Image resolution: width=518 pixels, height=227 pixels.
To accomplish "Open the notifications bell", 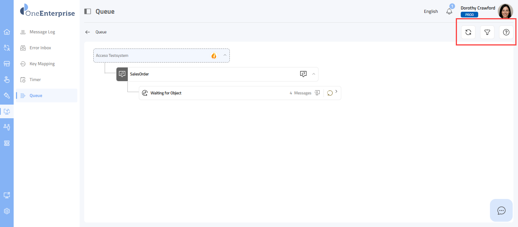I will pos(449,11).
